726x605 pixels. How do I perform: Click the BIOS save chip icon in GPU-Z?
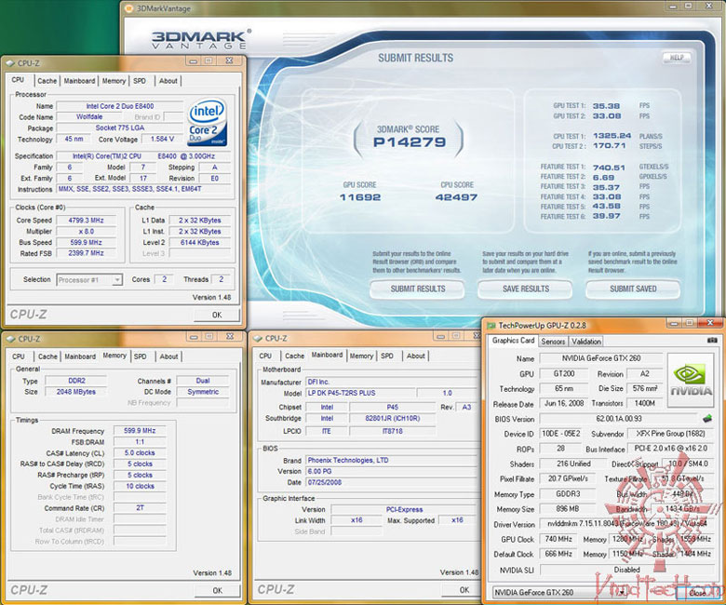coord(707,419)
